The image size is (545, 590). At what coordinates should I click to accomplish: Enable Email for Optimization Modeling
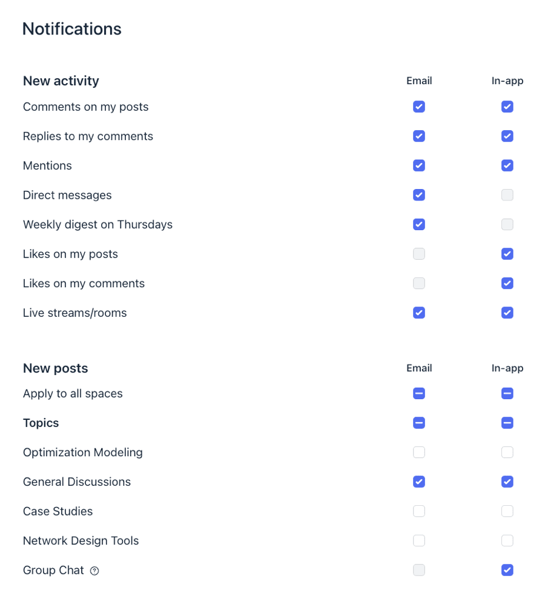click(419, 452)
